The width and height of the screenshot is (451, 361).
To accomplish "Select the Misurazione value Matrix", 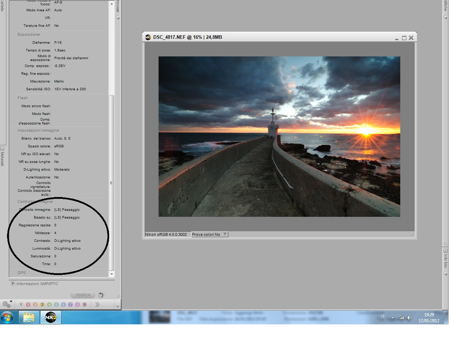I will [59, 81].
